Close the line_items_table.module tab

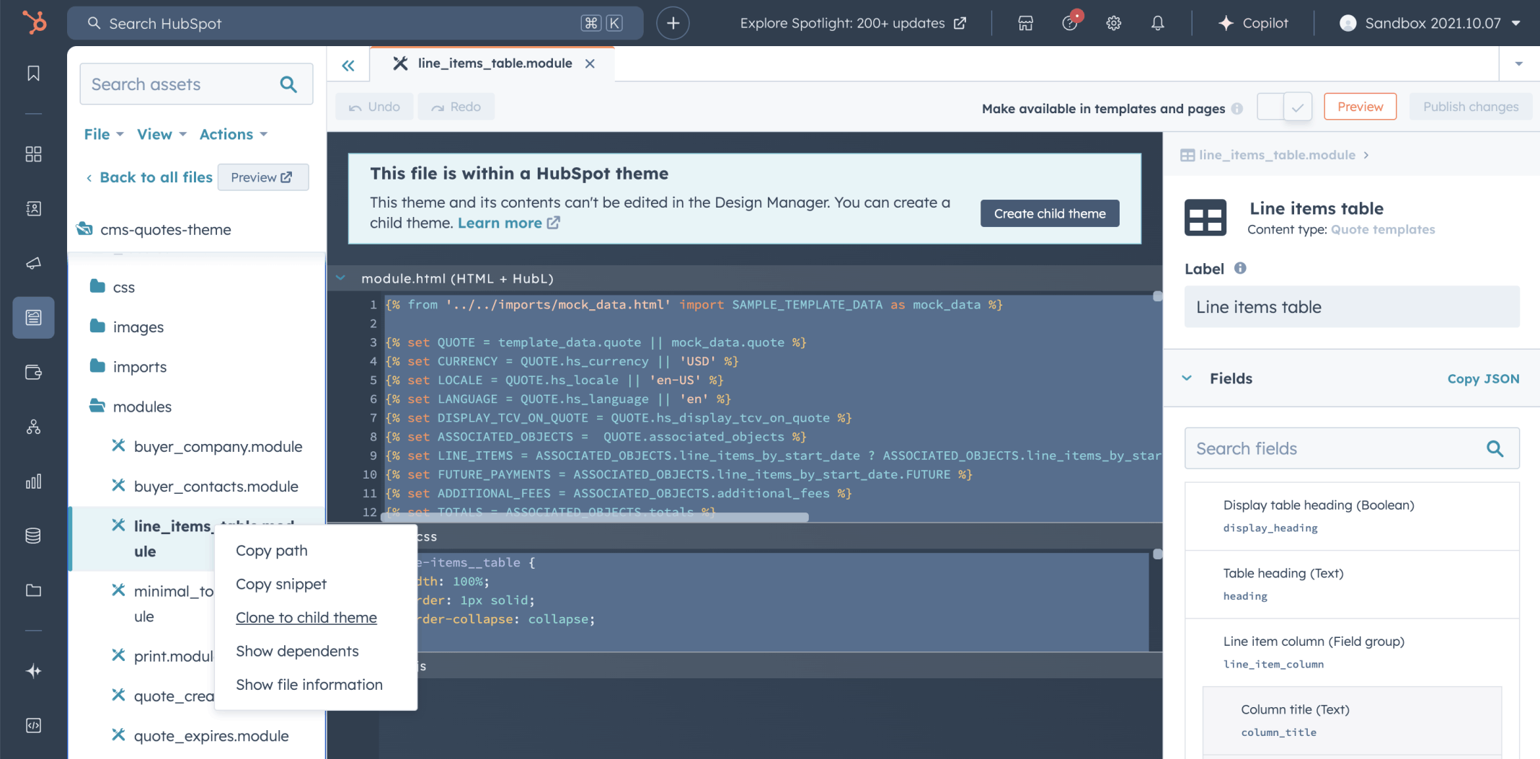click(590, 63)
